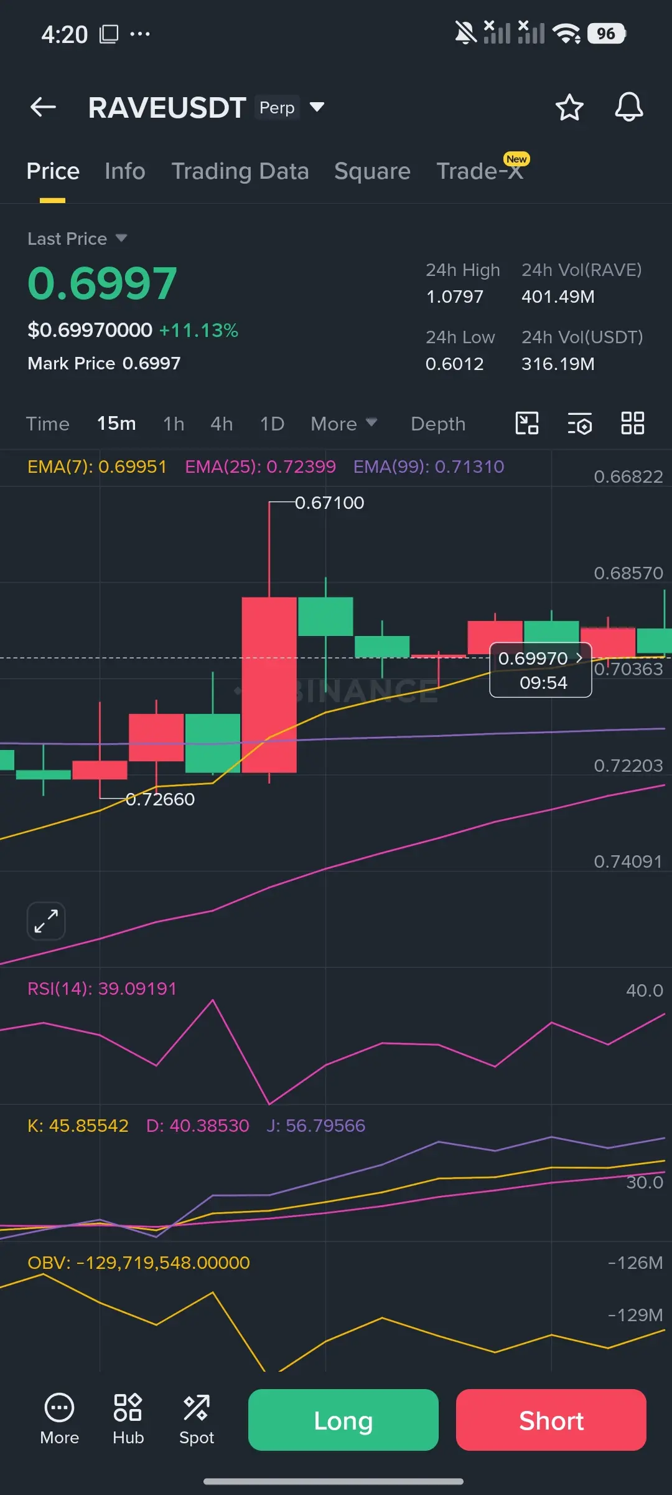Open the Trading Data tab
This screenshot has width=672, height=1495.
click(240, 171)
